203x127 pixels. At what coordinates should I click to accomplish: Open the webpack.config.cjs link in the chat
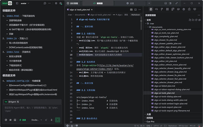pyautogui.click(x=18, y=81)
